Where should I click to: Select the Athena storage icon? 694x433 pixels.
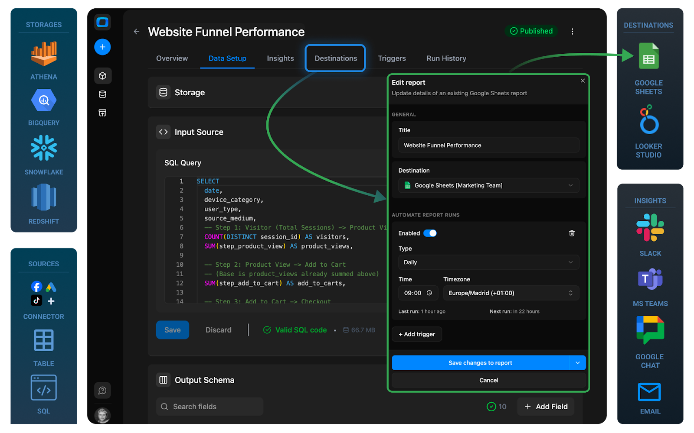click(43, 54)
